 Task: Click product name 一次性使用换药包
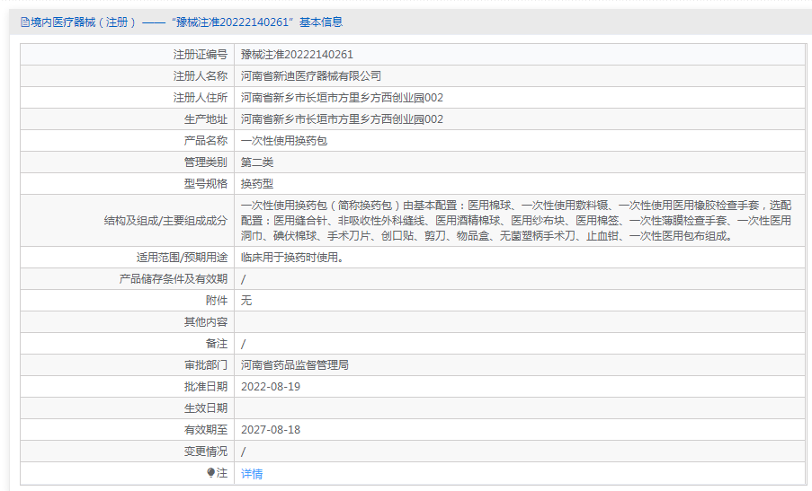pyautogui.click(x=284, y=141)
